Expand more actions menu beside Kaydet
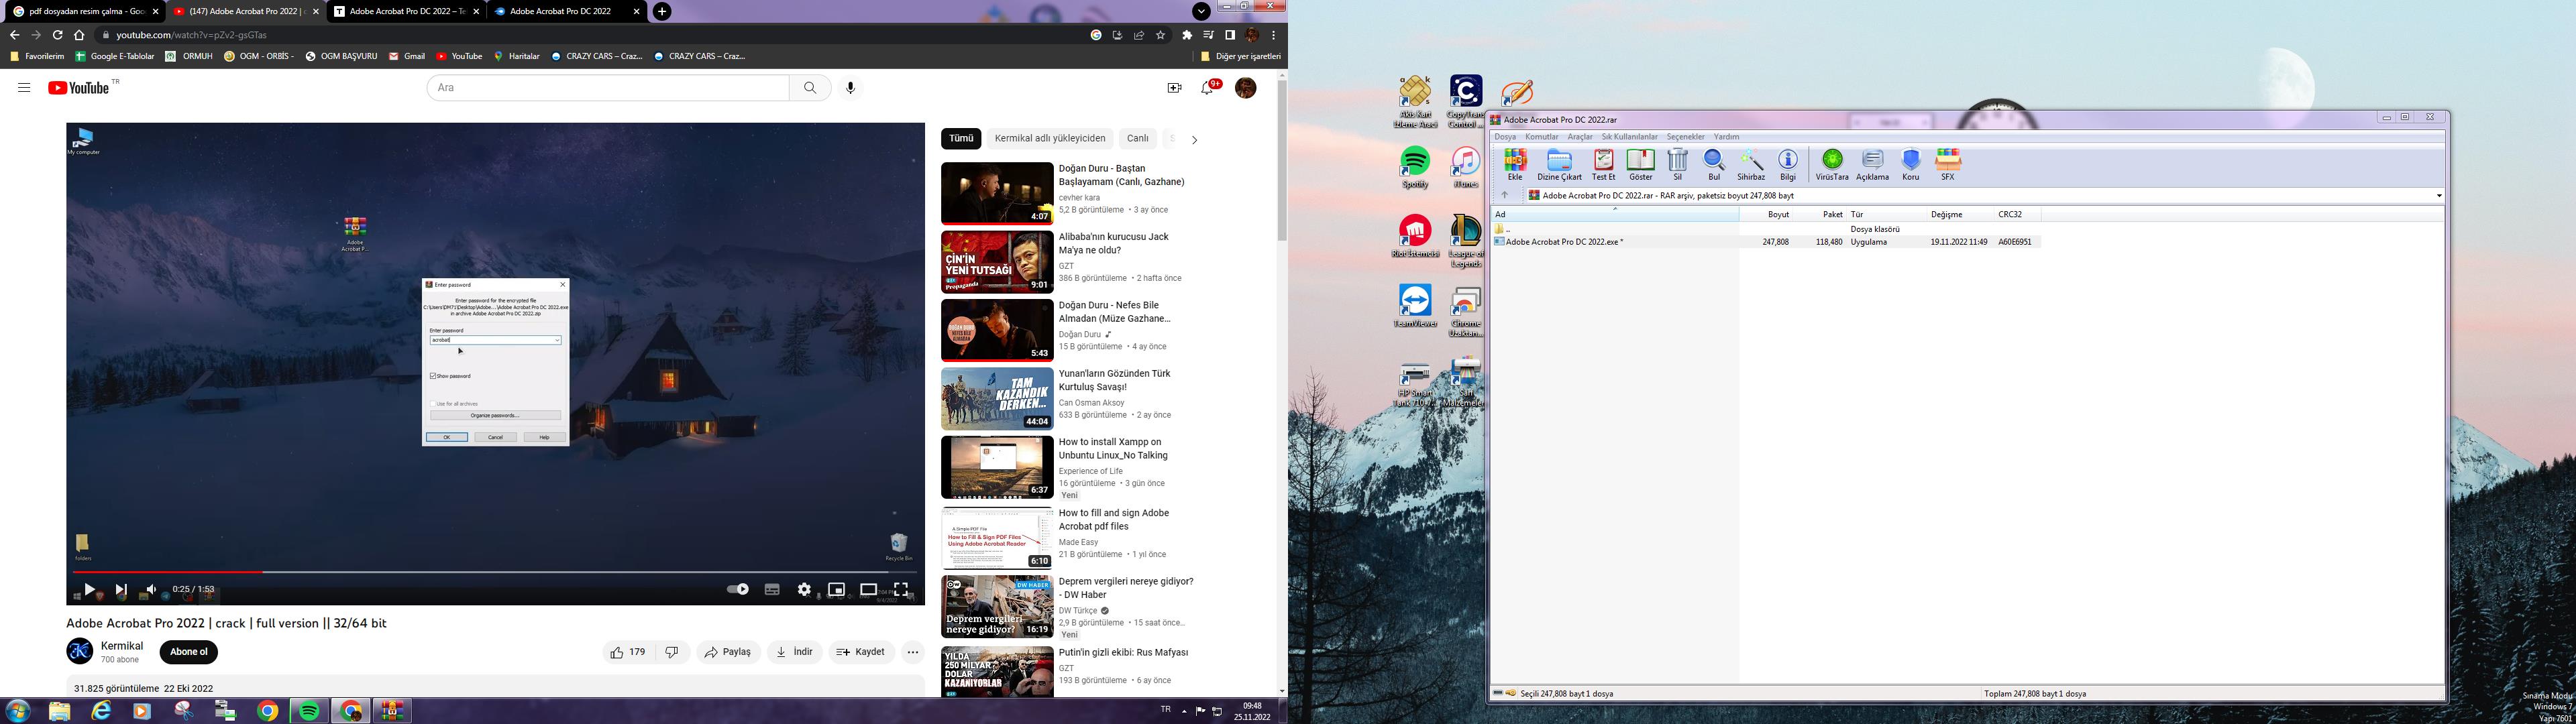Screen dimensions: 2576x724 tap(912, 652)
